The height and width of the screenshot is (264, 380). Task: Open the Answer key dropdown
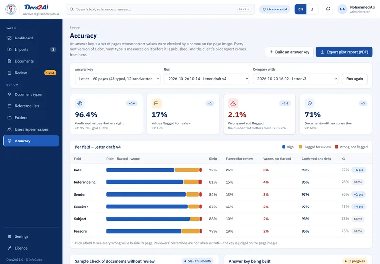click(x=117, y=79)
